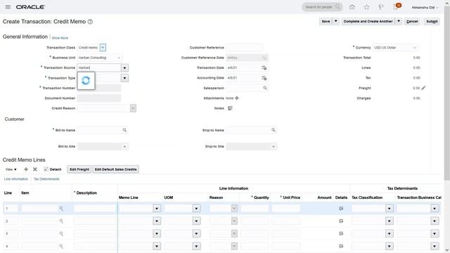Open Complete and Create Another dropdown arrow
The image size is (450, 253).
399,21
